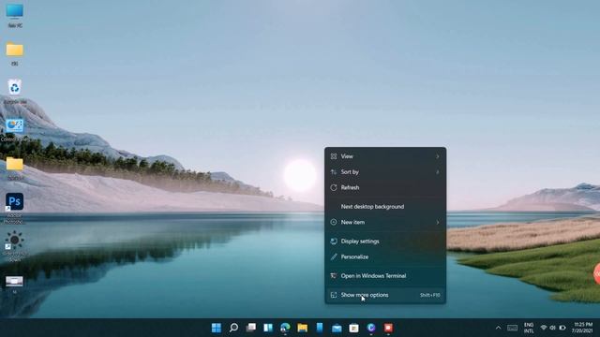Open Display settings from context menu

(385, 242)
